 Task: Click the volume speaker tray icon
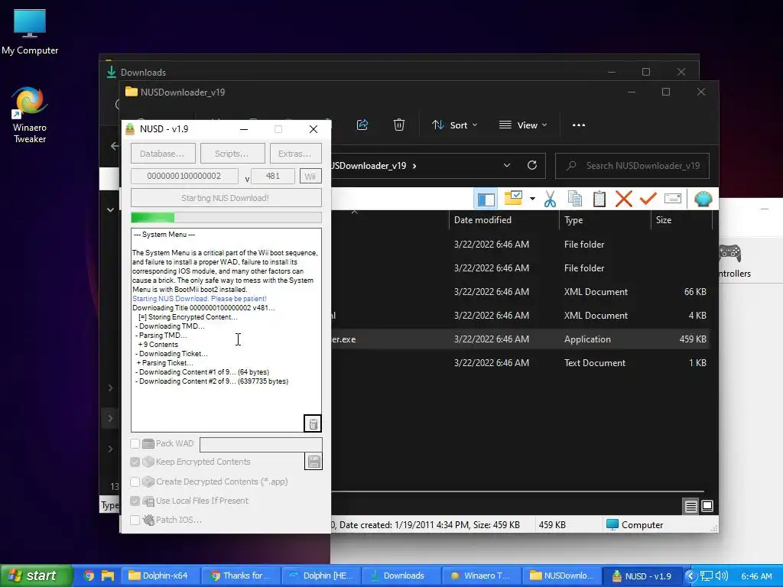click(722, 576)
